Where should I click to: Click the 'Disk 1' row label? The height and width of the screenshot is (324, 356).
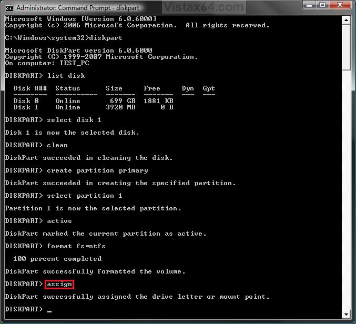click(x=26, y=107)
